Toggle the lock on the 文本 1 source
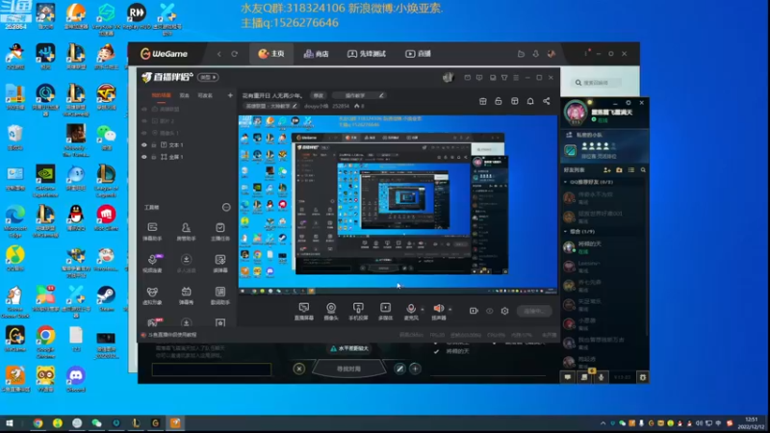 click(154, 145)
